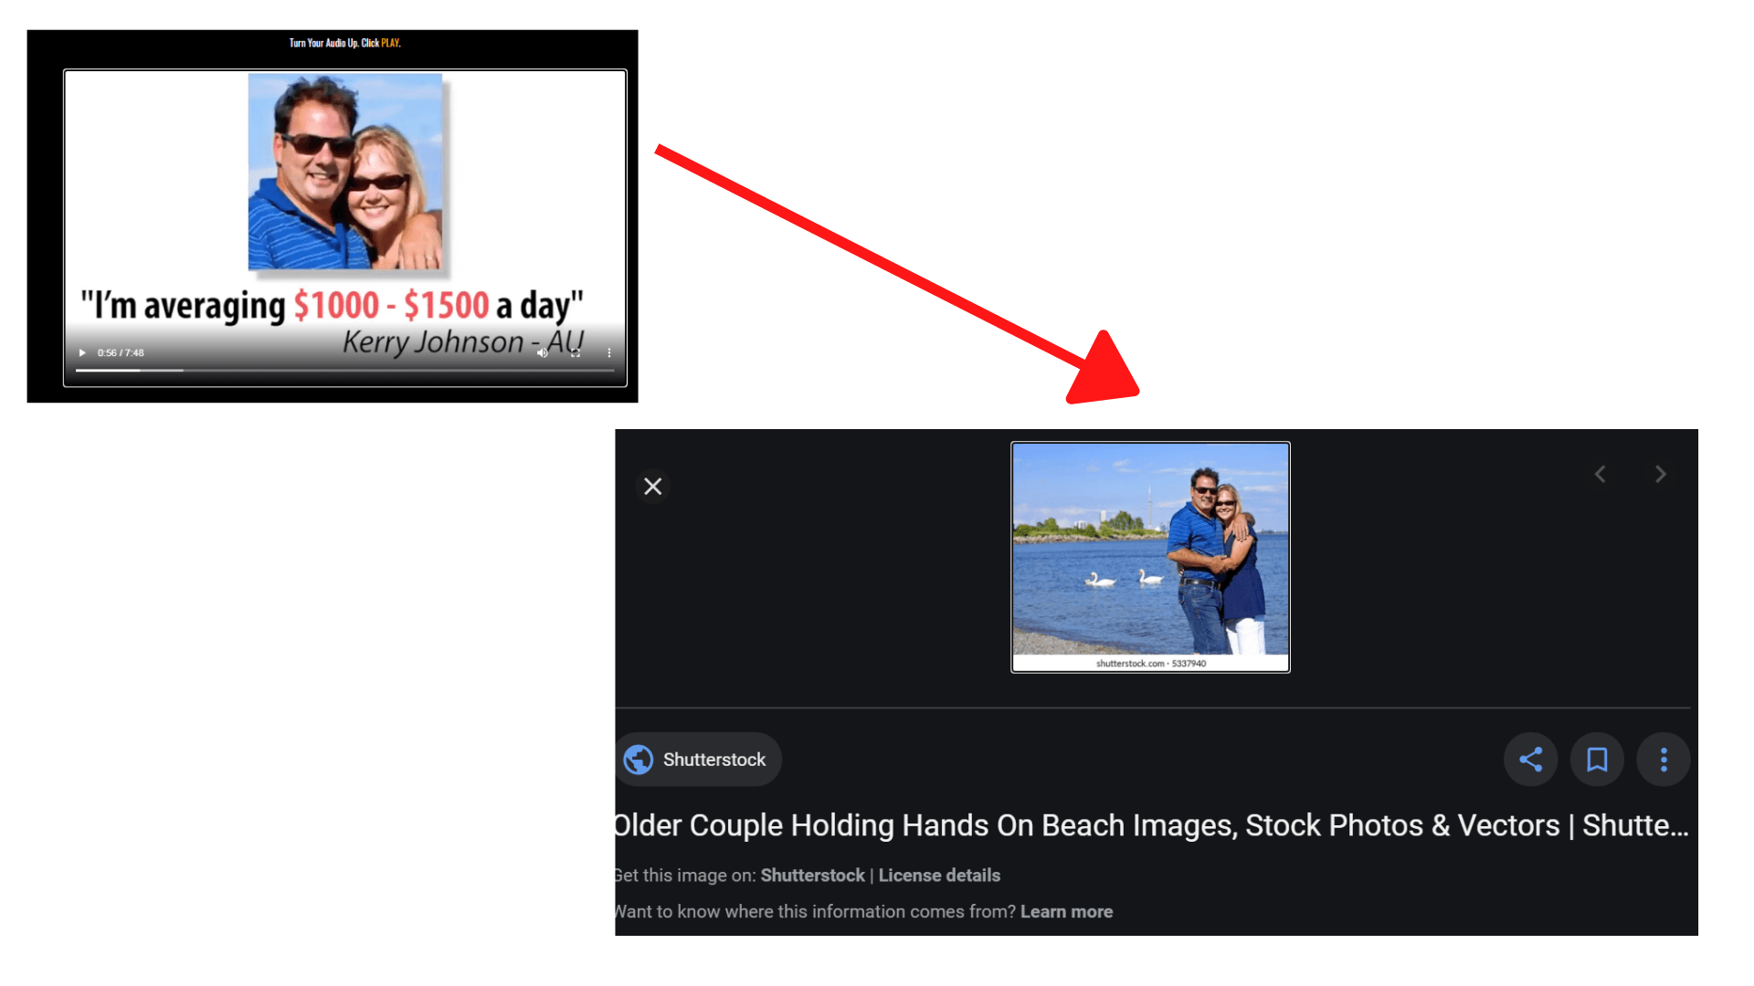Mute the video volume icon

click(x=542, y=352)
